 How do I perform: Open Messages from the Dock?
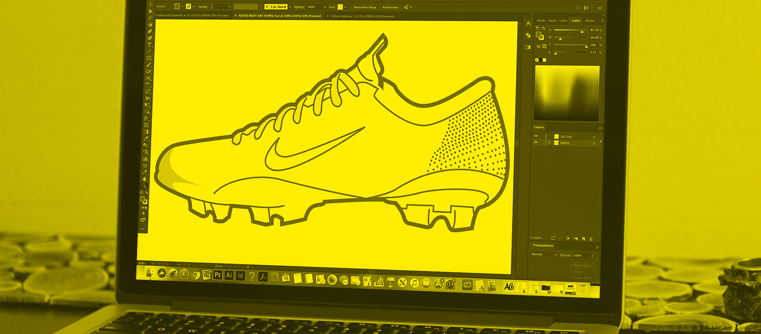344,281
